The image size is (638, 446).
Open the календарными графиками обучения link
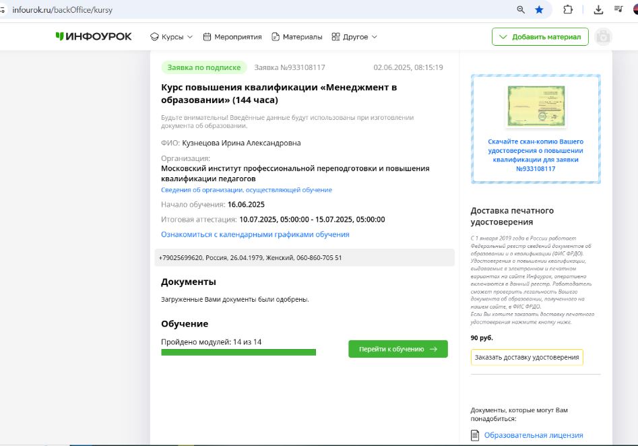(255, 234)
